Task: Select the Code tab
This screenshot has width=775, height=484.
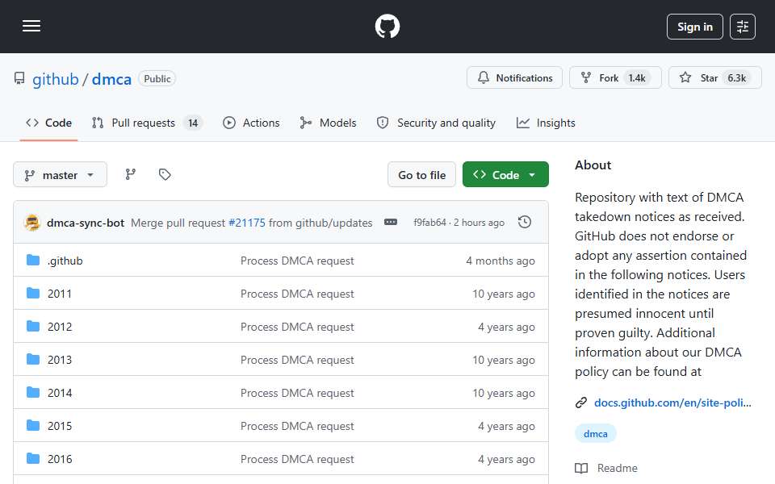Action: (49, 123)
